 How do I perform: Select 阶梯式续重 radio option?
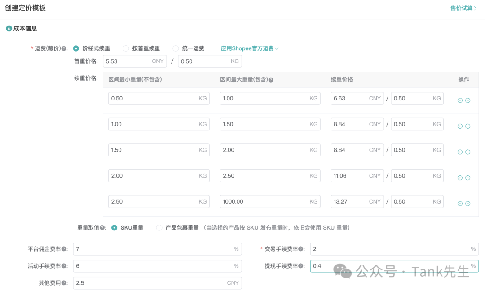tap(76, 48)
